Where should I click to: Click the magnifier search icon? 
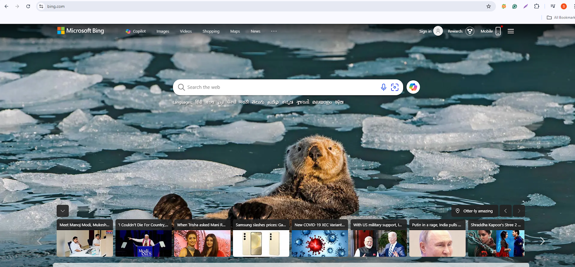(x=181, y=87)
